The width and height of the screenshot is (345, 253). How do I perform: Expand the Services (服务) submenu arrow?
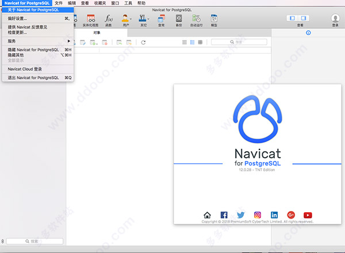(x=69, y=41)
